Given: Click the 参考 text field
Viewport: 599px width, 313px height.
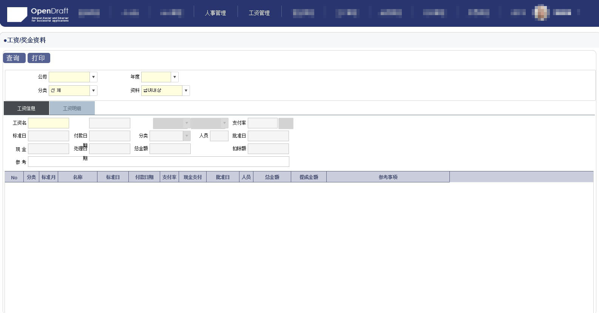Looking at the screenshot, I should pos(158,162).
